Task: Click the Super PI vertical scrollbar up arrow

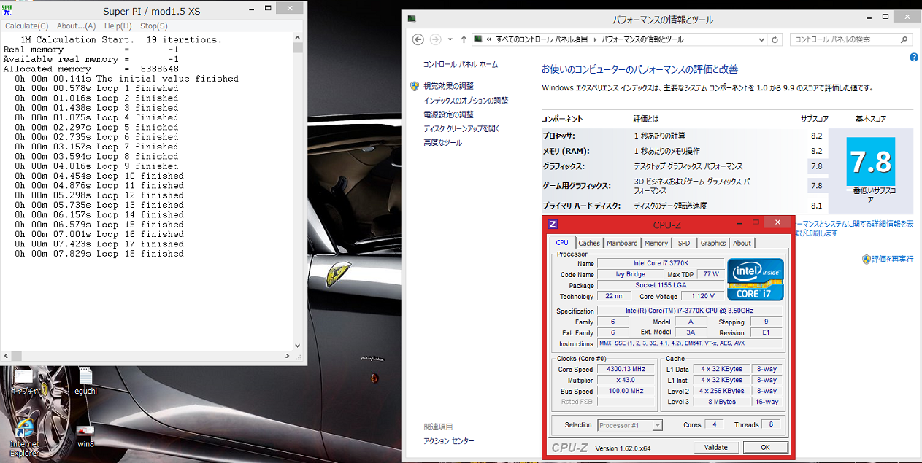Action: (x=298, y=37)
